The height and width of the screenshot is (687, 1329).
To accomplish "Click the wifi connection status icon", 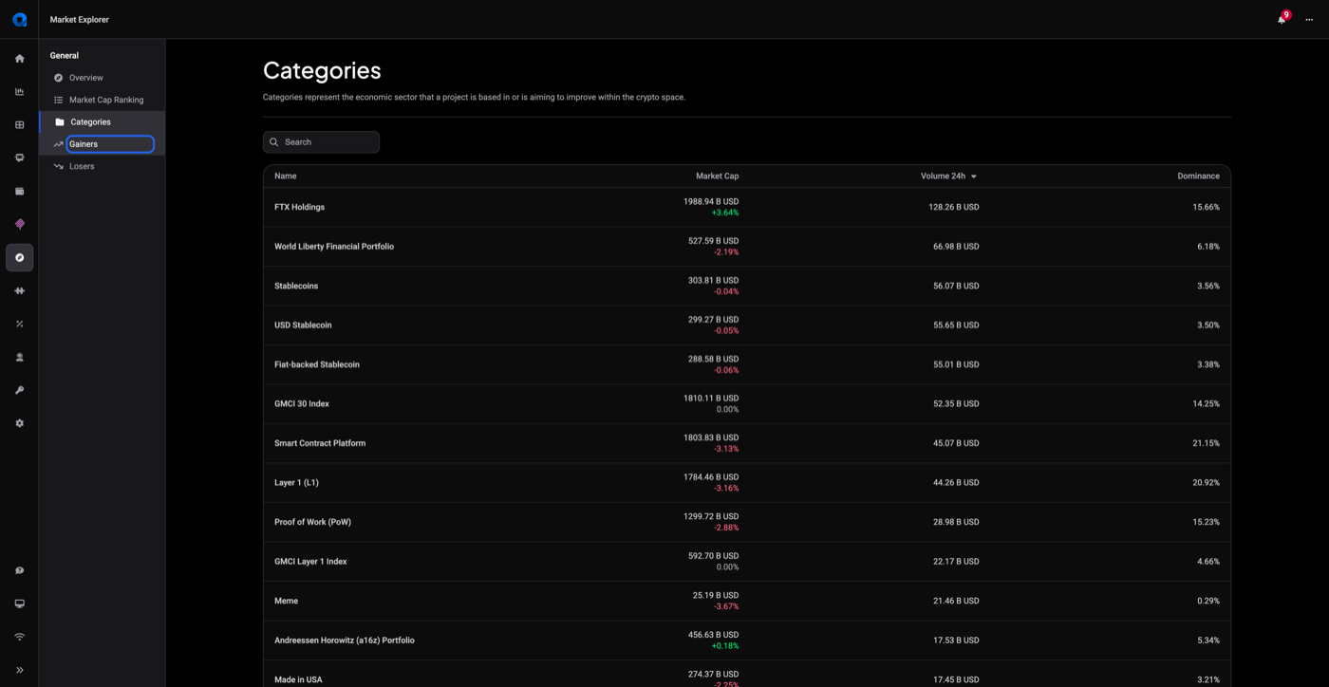I will click(19, 638).
